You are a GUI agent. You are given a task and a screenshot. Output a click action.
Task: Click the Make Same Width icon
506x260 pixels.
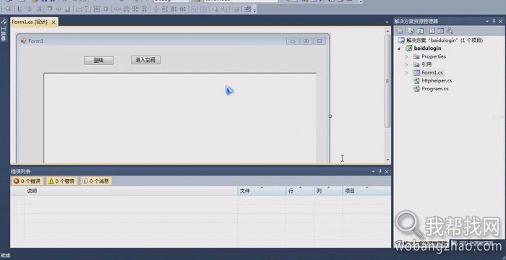coord(79,9)
